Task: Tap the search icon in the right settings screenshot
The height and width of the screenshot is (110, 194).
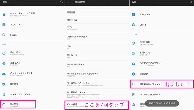Action: click(x=191, y=2)
